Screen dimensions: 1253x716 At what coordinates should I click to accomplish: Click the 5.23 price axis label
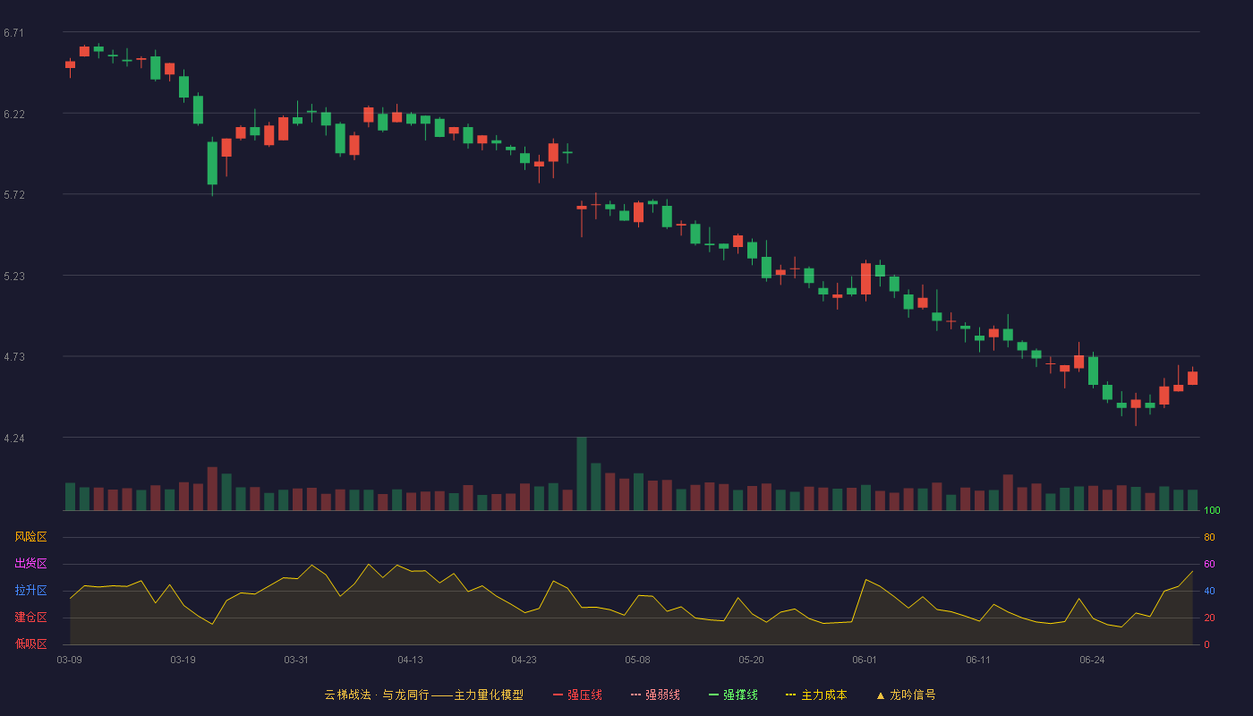pyautogui.click(x=13, y=277)
